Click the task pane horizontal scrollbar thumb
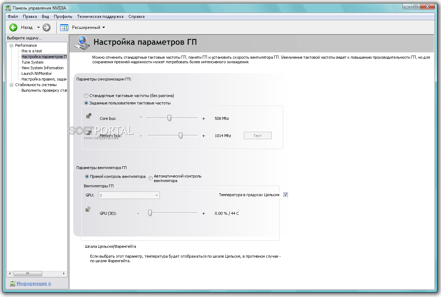441x297 pixels. pos(28,273)
